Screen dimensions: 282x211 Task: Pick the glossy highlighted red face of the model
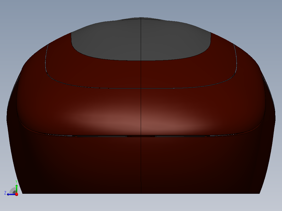(141, 111)
